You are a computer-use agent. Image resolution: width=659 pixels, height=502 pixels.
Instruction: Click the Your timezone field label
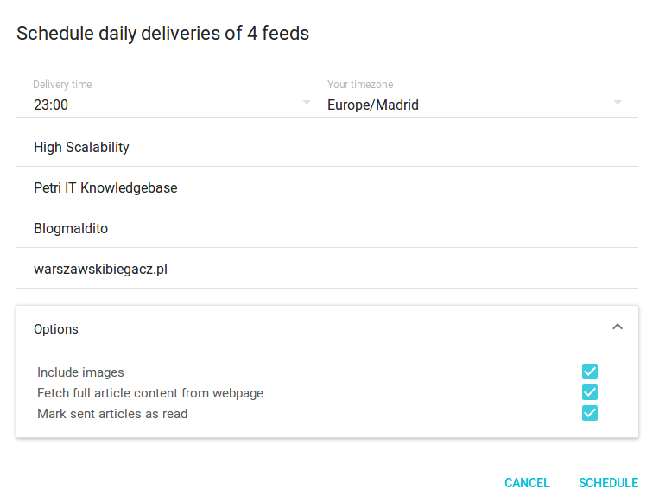tap(360, 85)
